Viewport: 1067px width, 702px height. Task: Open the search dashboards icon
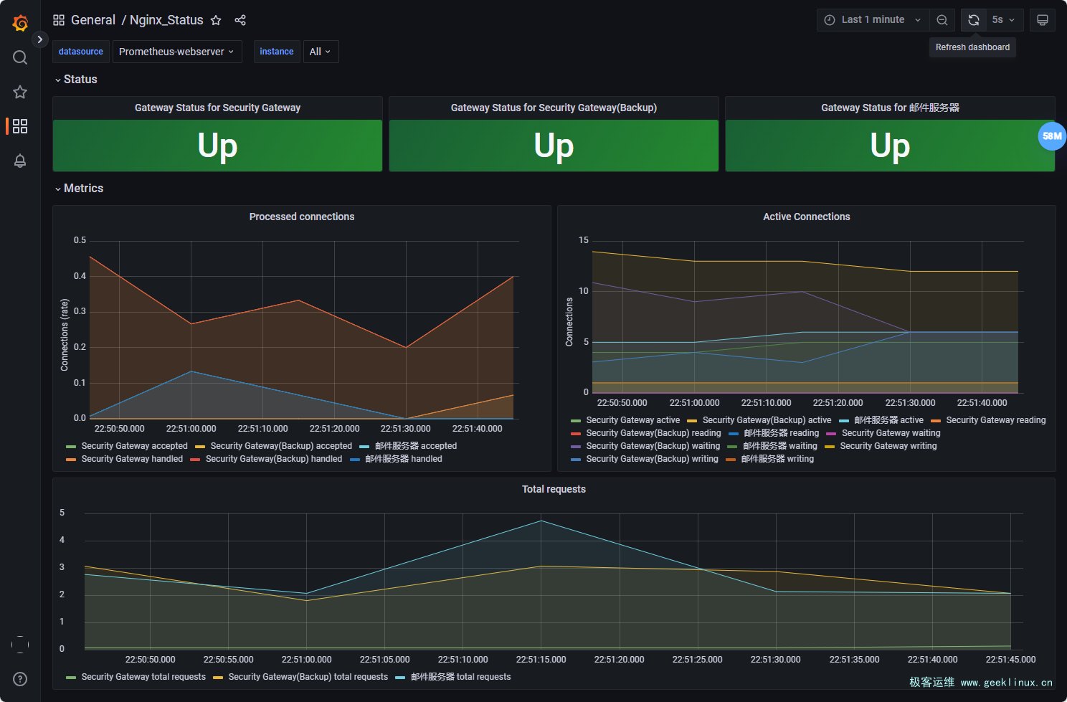(20, 57)
